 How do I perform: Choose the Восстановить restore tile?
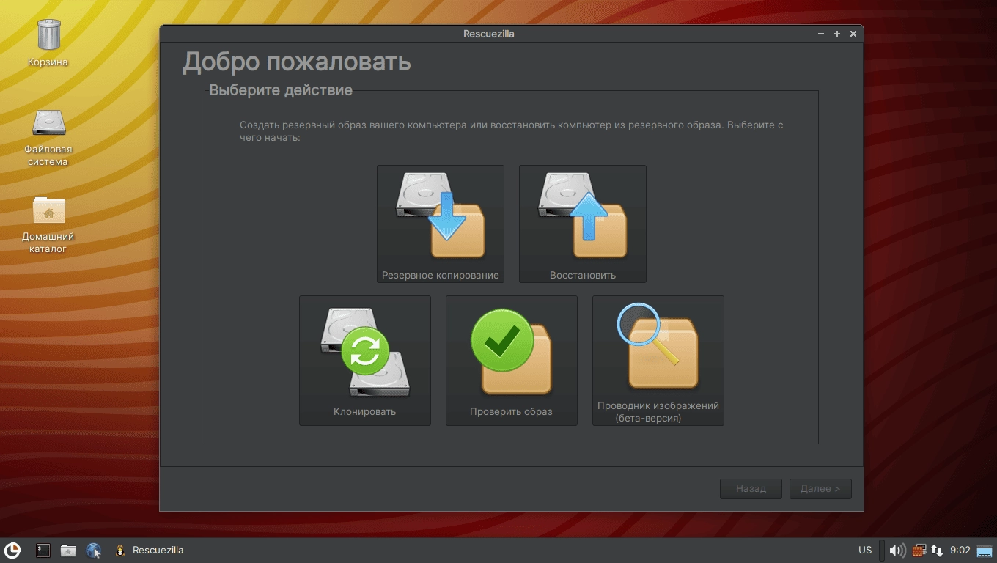point(582,224)
